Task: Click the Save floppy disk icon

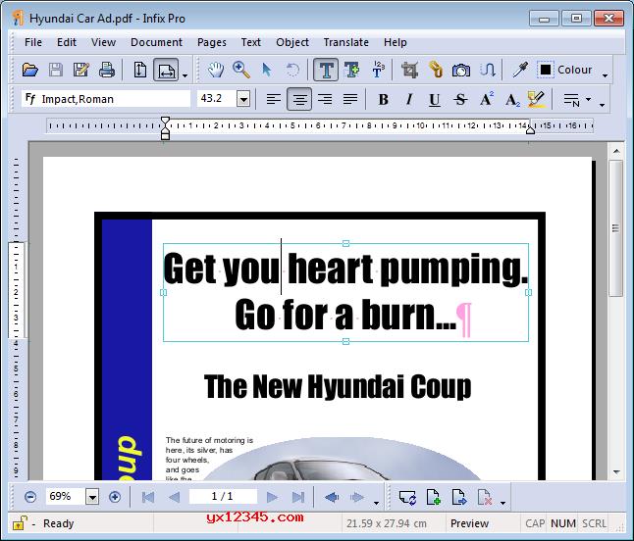Action: click(56, 70)
